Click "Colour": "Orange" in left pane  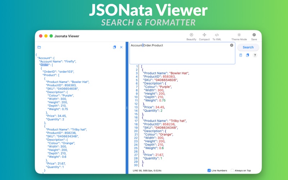point(61,143)
